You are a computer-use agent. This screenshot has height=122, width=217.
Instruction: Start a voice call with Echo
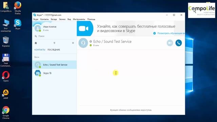(x=179, y=43)
